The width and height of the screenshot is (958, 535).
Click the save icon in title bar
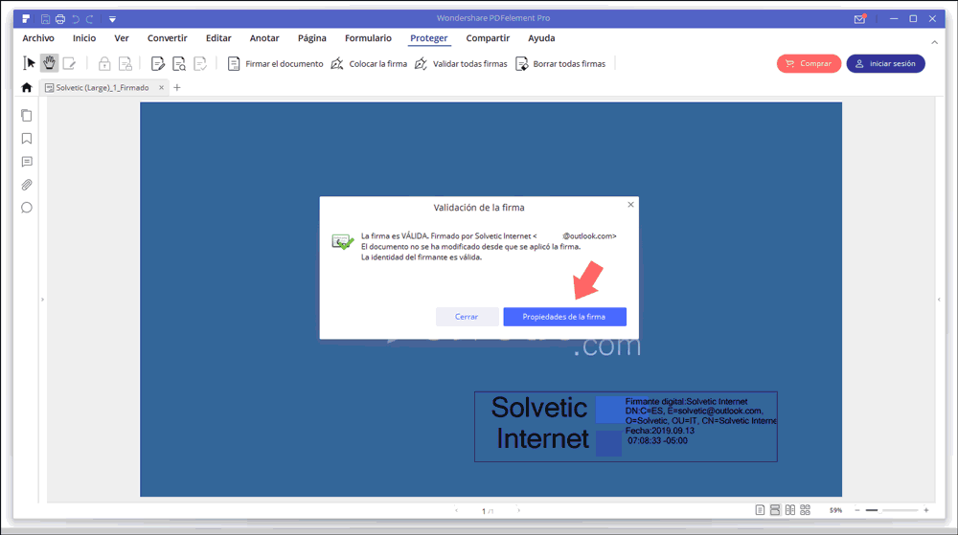point(45,19)
